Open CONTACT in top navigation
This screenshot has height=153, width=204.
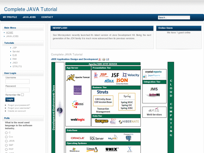click(x=47, y=17)
